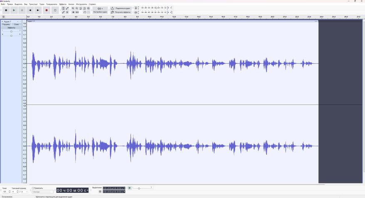Click the Play-at-speed green button
This screenshot has width=365, height=198.
click(130, 188)
